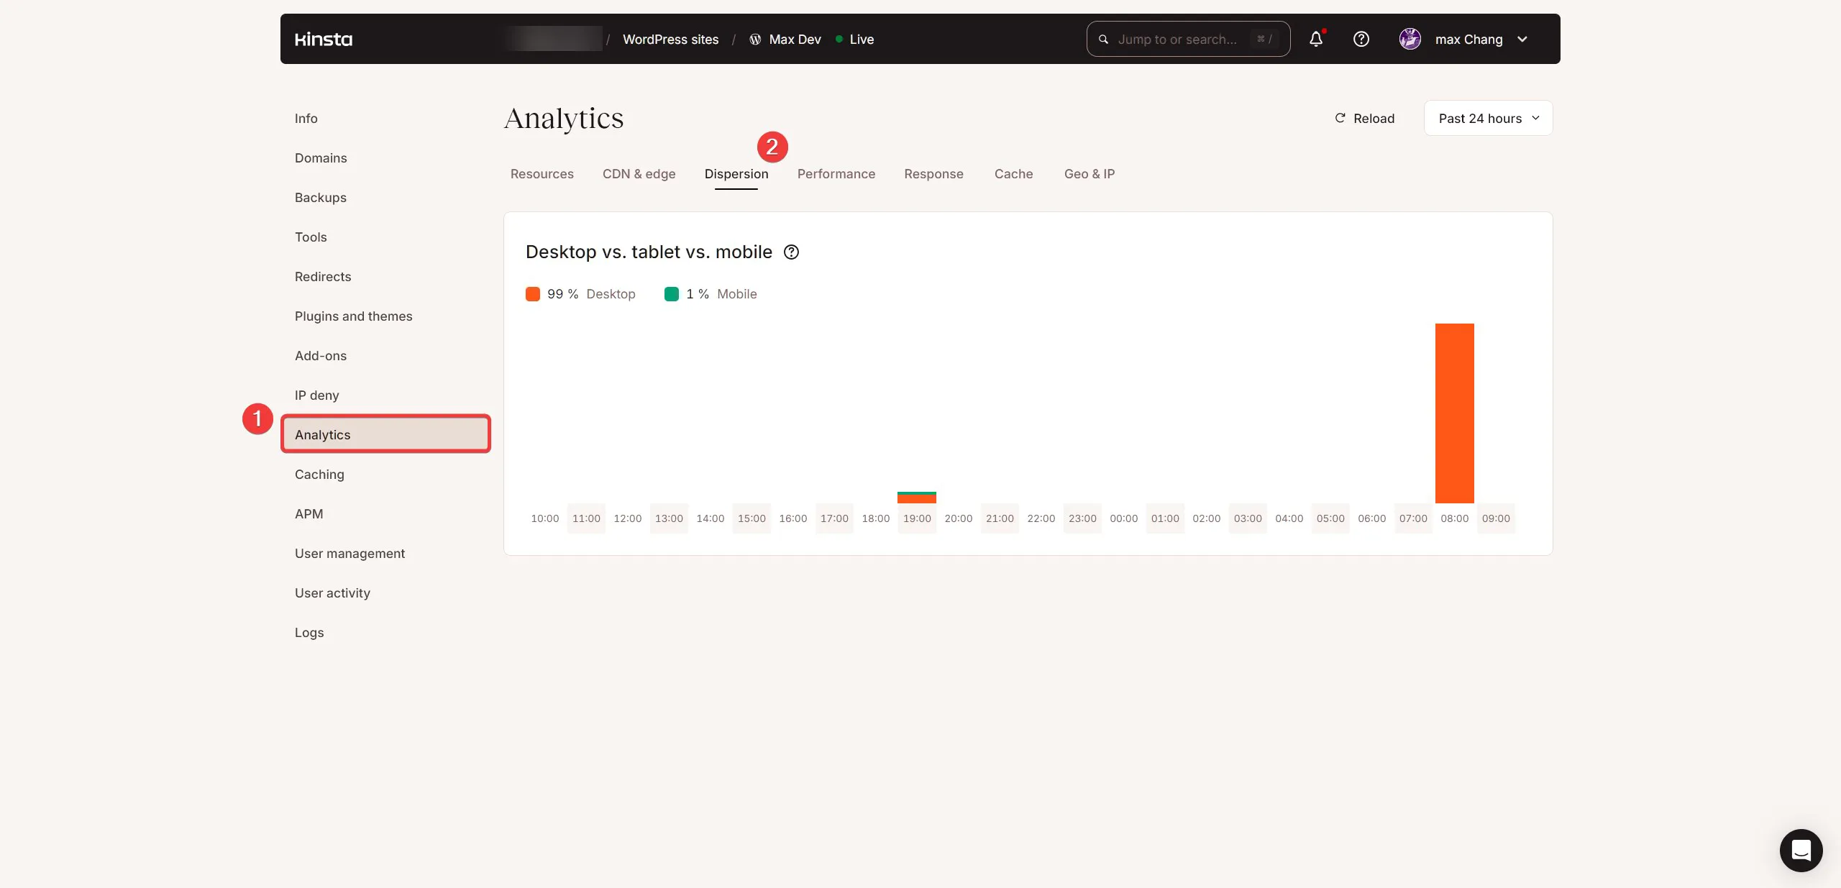1841x888 pixels.
Task: Click the small bar at 19:00
Action: pyautogui.click(x=917, y=498)
